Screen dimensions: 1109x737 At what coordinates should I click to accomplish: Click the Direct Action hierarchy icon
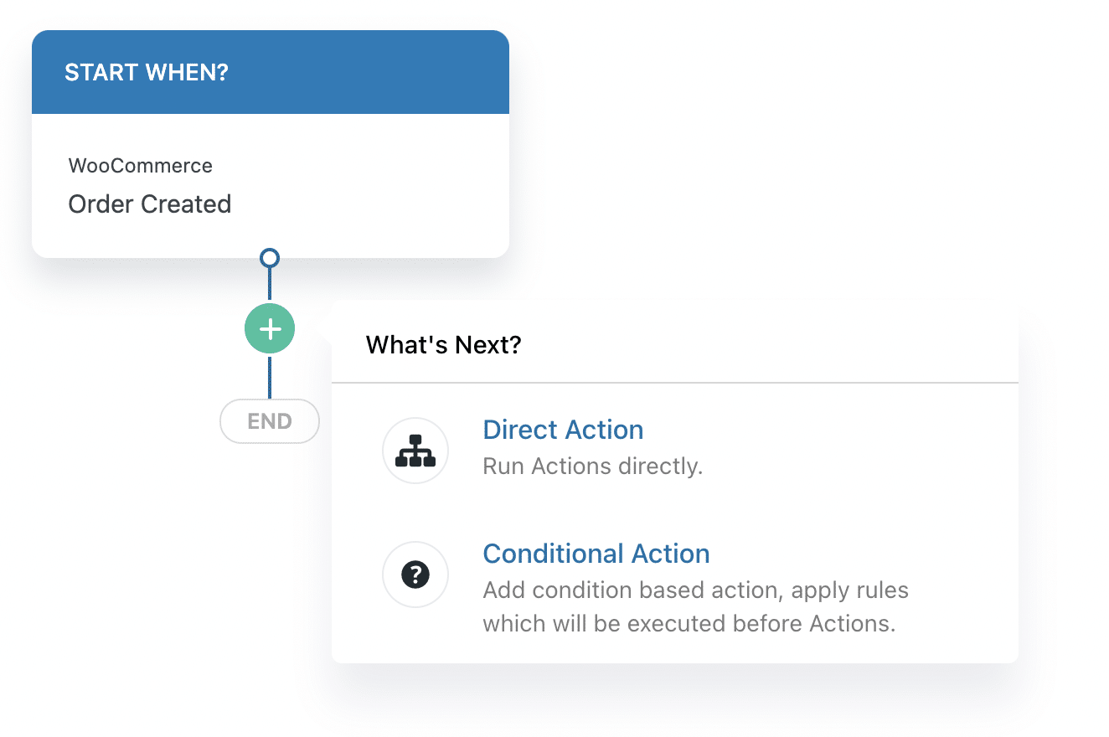click(x=415, y=451)
